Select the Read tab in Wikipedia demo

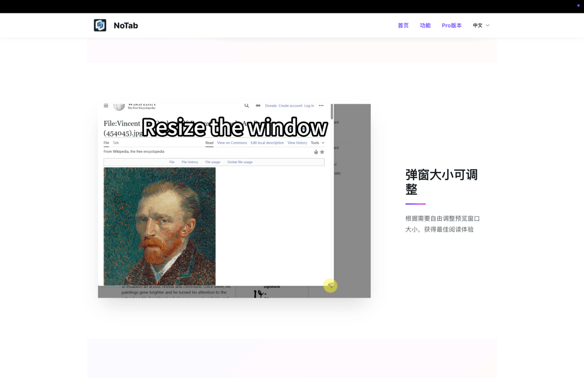click(x=210, y=143)
